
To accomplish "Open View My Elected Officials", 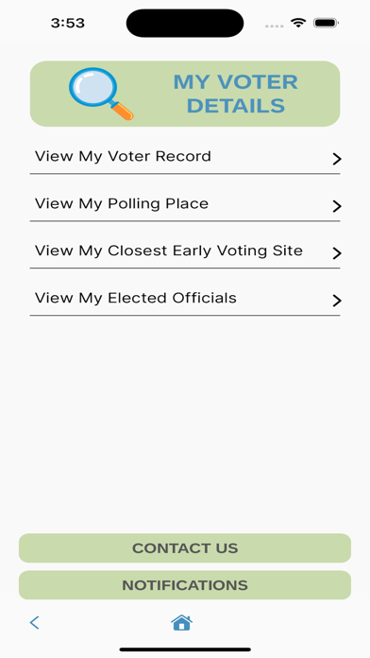I will 185,299.
